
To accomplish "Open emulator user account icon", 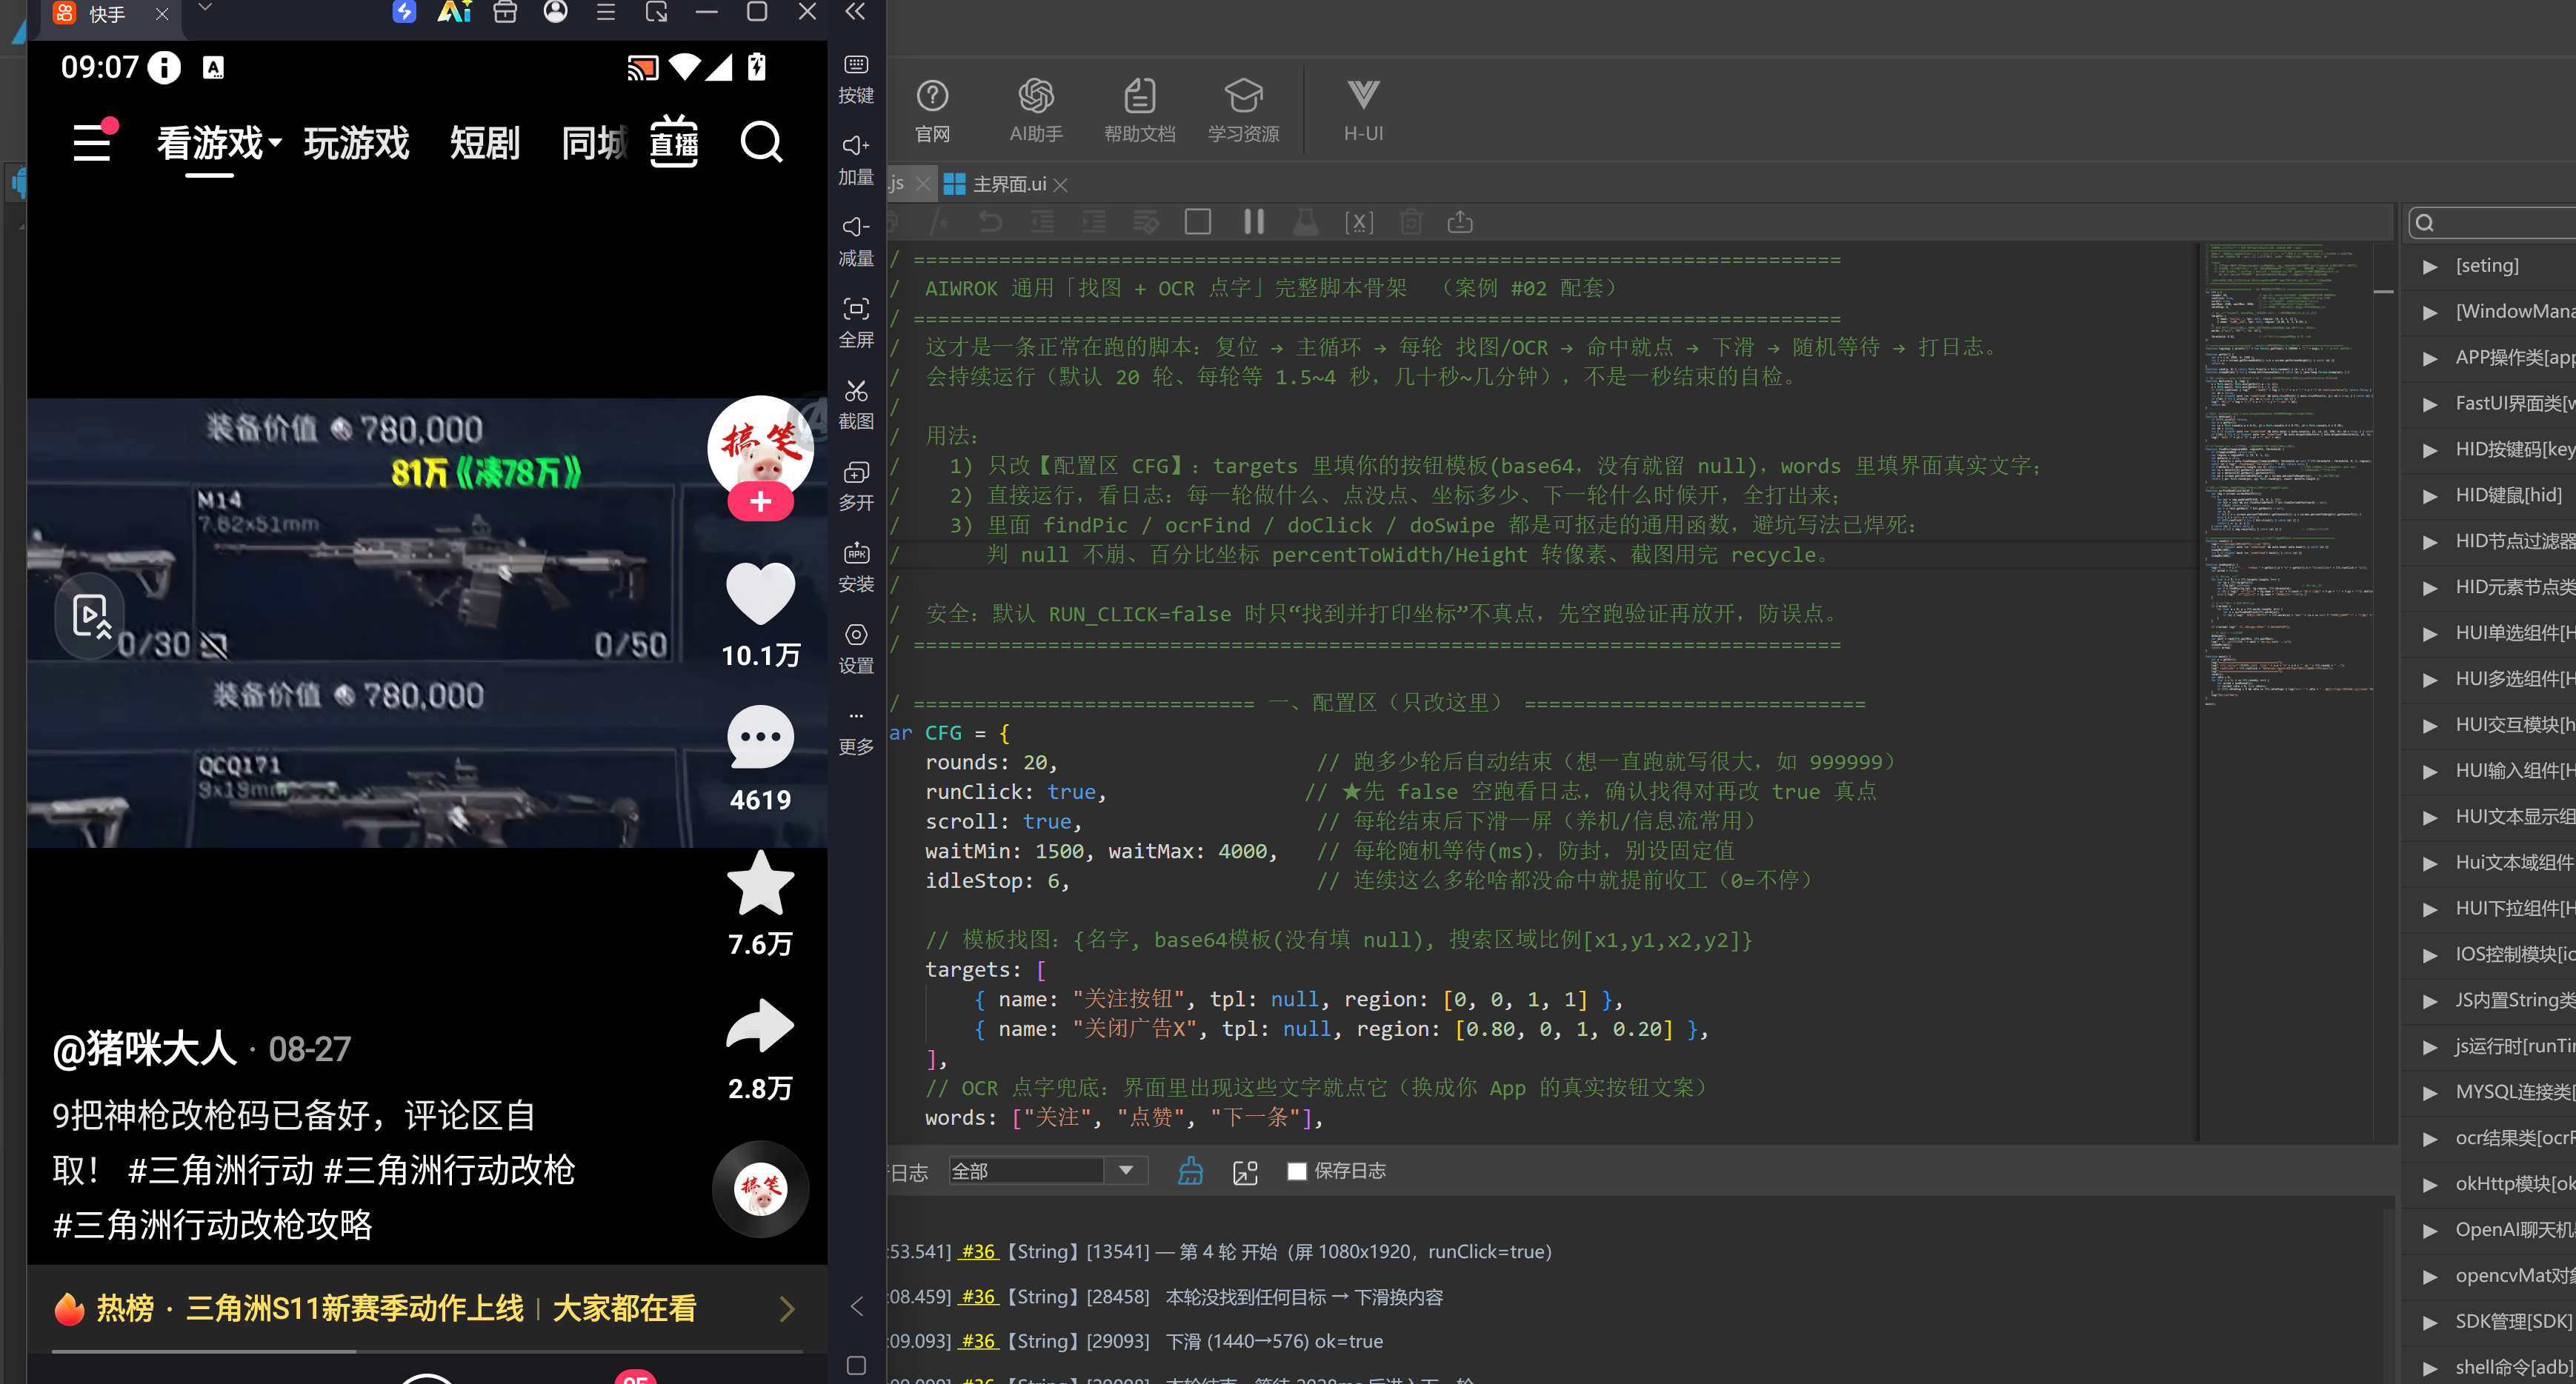I will click(x=555, y=12).
